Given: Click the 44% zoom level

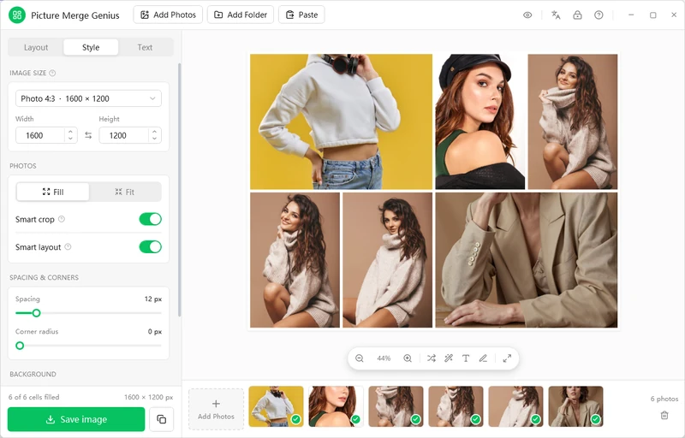Looking at the screenshot, I should (384, 358).
